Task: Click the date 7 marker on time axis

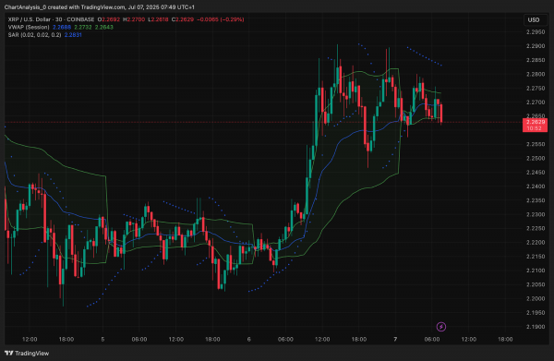Action: point(395,339)
